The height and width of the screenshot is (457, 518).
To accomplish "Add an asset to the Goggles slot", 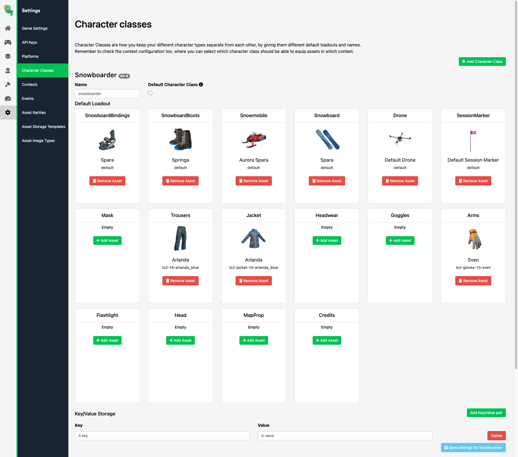I will (x=400, y=241).
